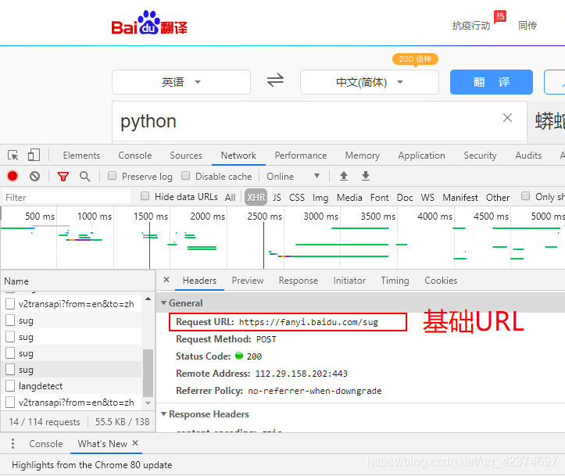Viewport: 565px width, 476px height.
Task: Open the Online throttling dropdown
Action: click(x=293, y=176)
